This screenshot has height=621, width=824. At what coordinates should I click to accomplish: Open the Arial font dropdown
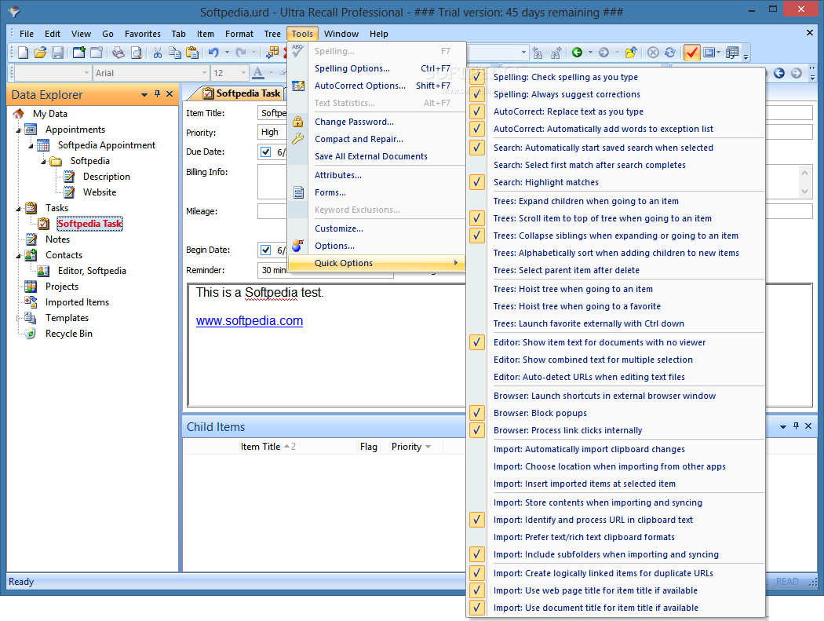point(204,73)
